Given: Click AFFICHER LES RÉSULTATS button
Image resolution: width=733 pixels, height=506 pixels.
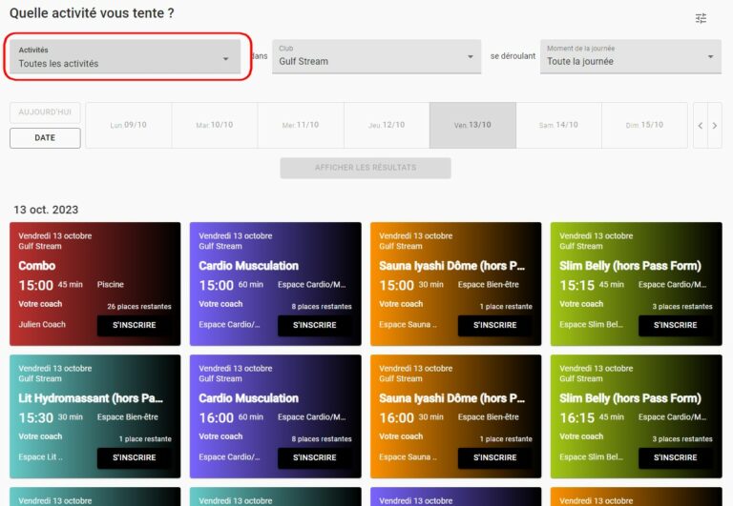Looking at the screenshot, I should point(366,168).
